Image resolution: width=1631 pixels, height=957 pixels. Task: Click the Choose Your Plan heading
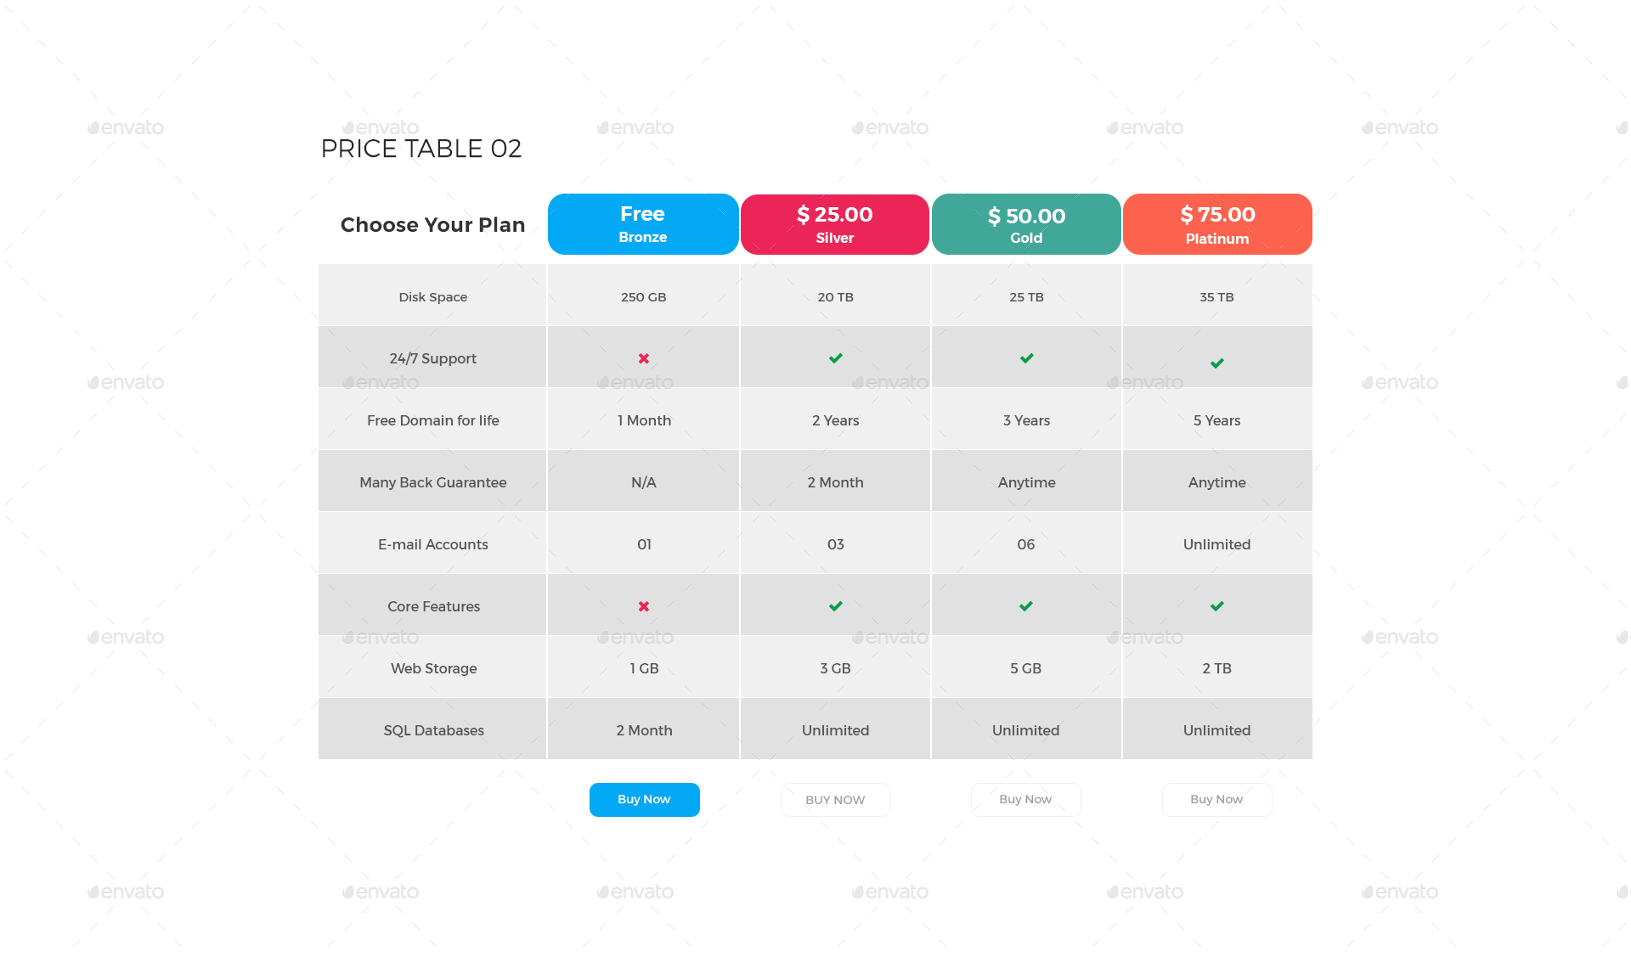click(432, 225)
